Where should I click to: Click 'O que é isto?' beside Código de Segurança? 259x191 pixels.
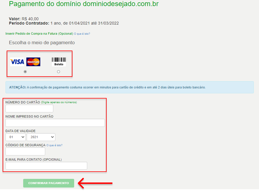point(54,145)
